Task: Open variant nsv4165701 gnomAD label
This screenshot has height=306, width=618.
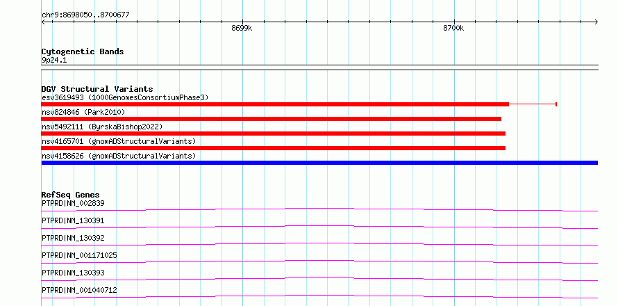Action: [x=119, y=141]
